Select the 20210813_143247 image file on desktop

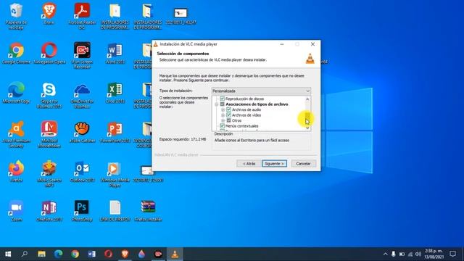[181, 15]
